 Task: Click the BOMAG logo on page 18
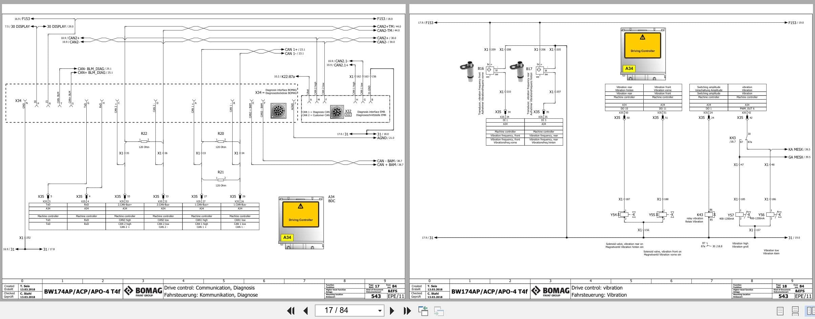tap(550, 291)
